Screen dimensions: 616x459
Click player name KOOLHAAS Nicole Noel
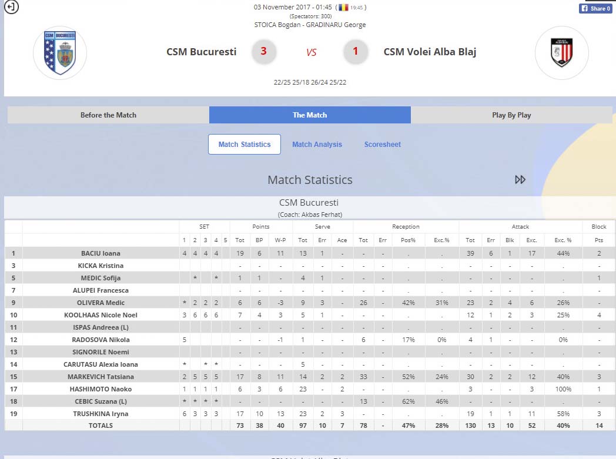click(x=101, y=315)
